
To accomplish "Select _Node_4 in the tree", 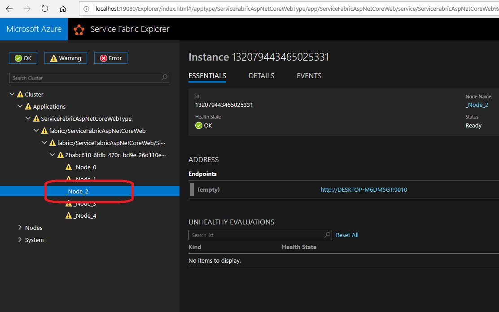I will click(85, 215).
